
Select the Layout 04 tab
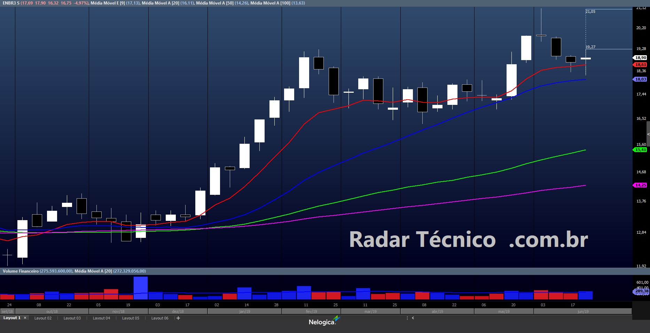click(101, 318)
